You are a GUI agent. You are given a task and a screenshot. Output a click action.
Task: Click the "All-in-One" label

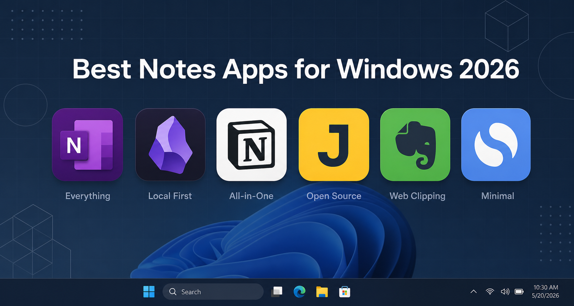[251, 196]
